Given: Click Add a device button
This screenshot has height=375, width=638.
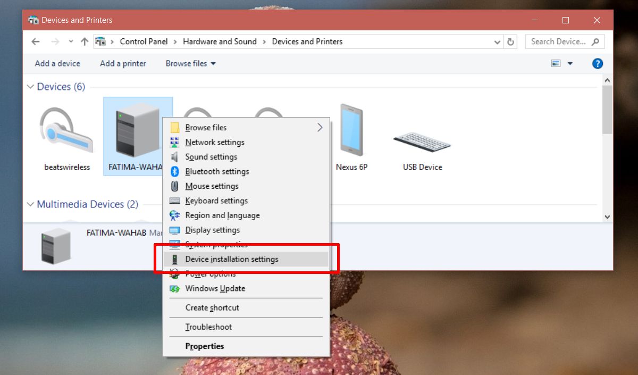Looking at the screenshot, I should tap(57, 63).
